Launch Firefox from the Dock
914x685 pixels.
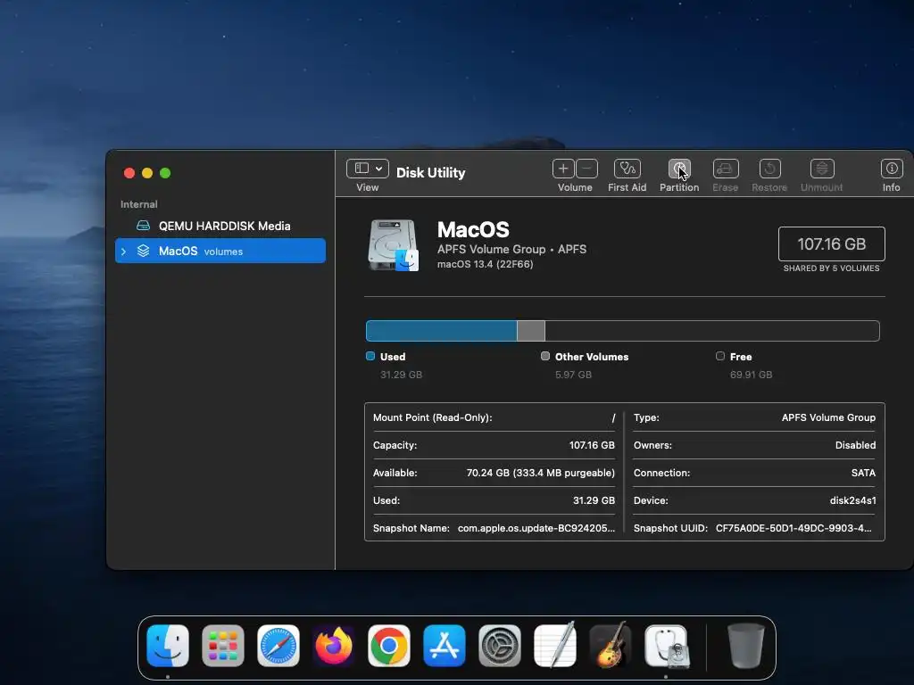coord(334,646)
